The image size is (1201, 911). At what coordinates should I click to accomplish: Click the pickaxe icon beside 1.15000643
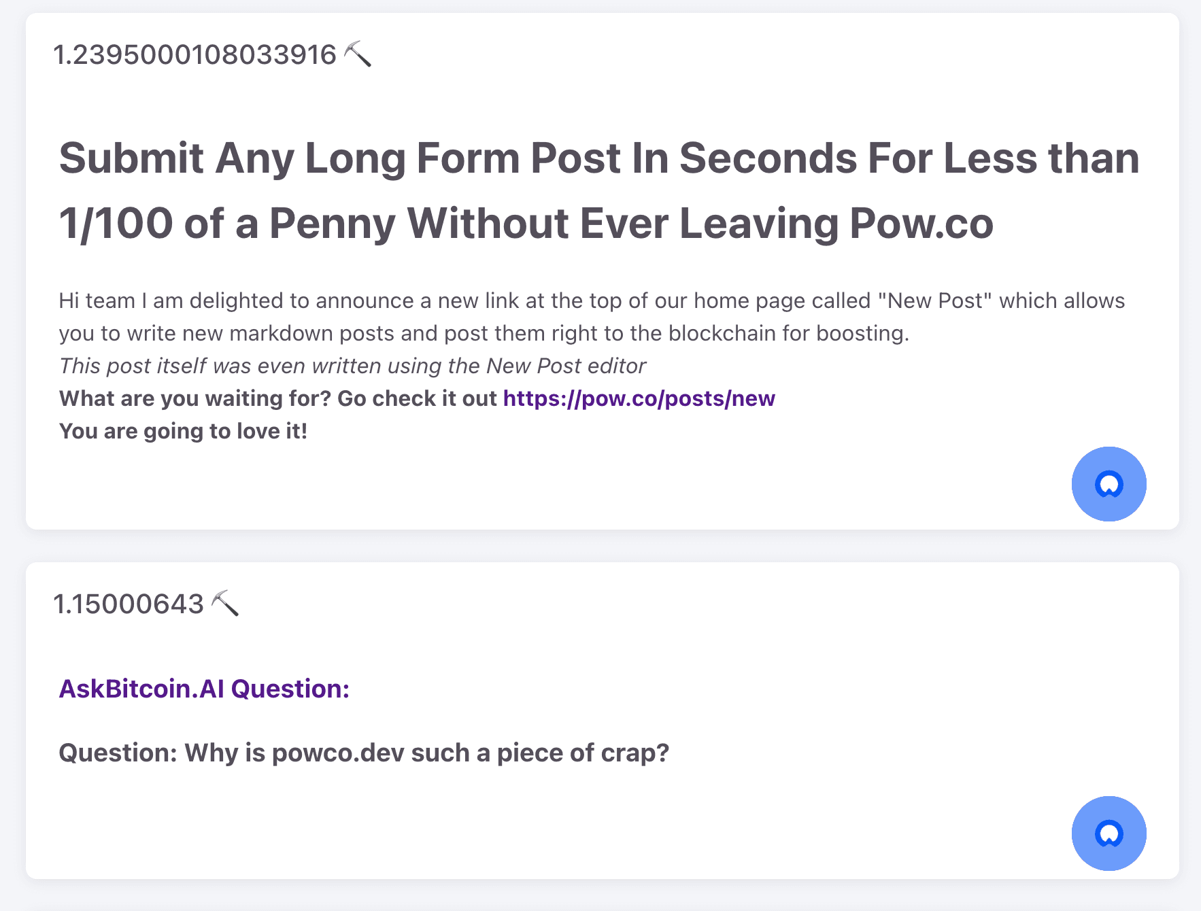(225, 604)
